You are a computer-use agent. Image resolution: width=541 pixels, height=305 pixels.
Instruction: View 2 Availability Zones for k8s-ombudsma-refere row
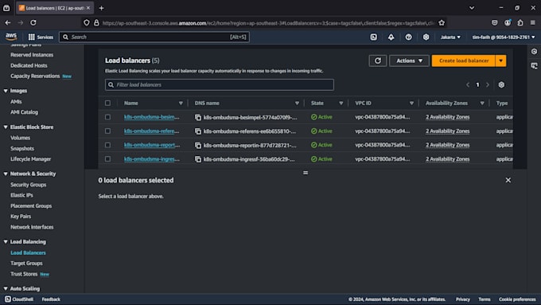[447, 131]
